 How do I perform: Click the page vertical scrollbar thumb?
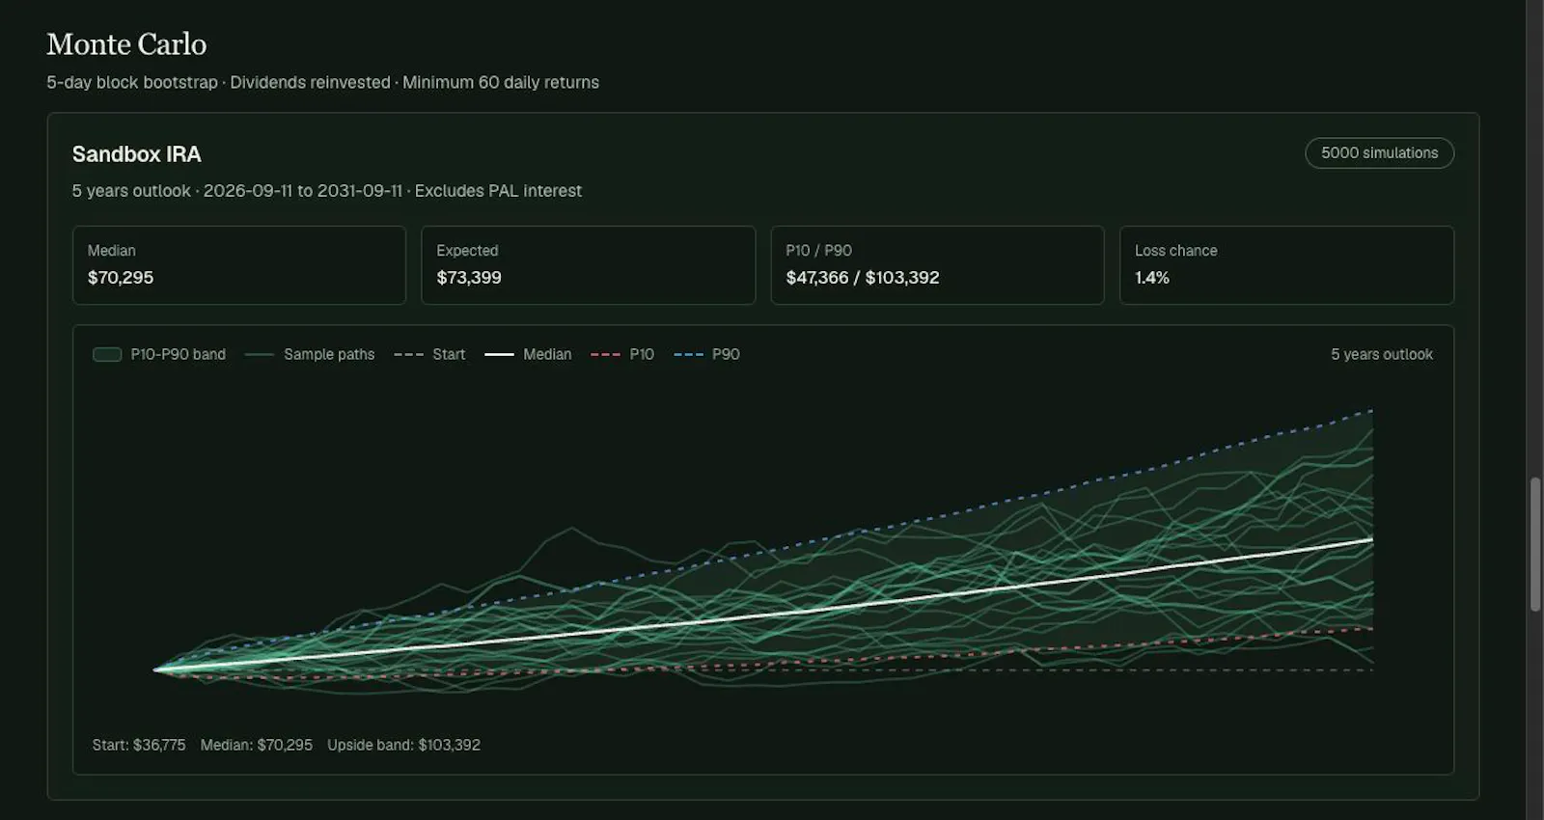(1535, 544)
